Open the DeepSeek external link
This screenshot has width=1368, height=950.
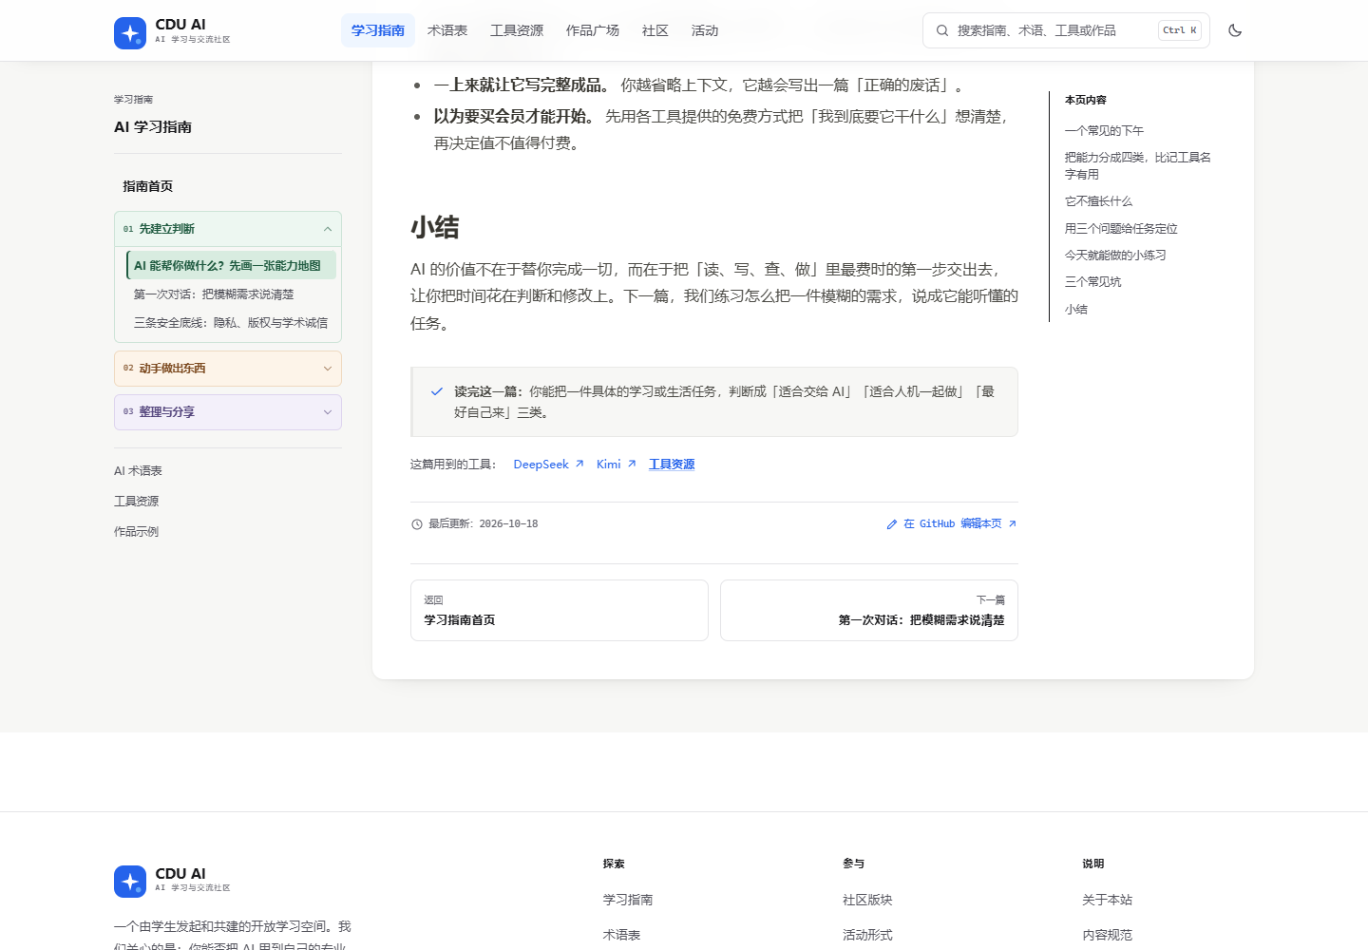click(548, 465)
